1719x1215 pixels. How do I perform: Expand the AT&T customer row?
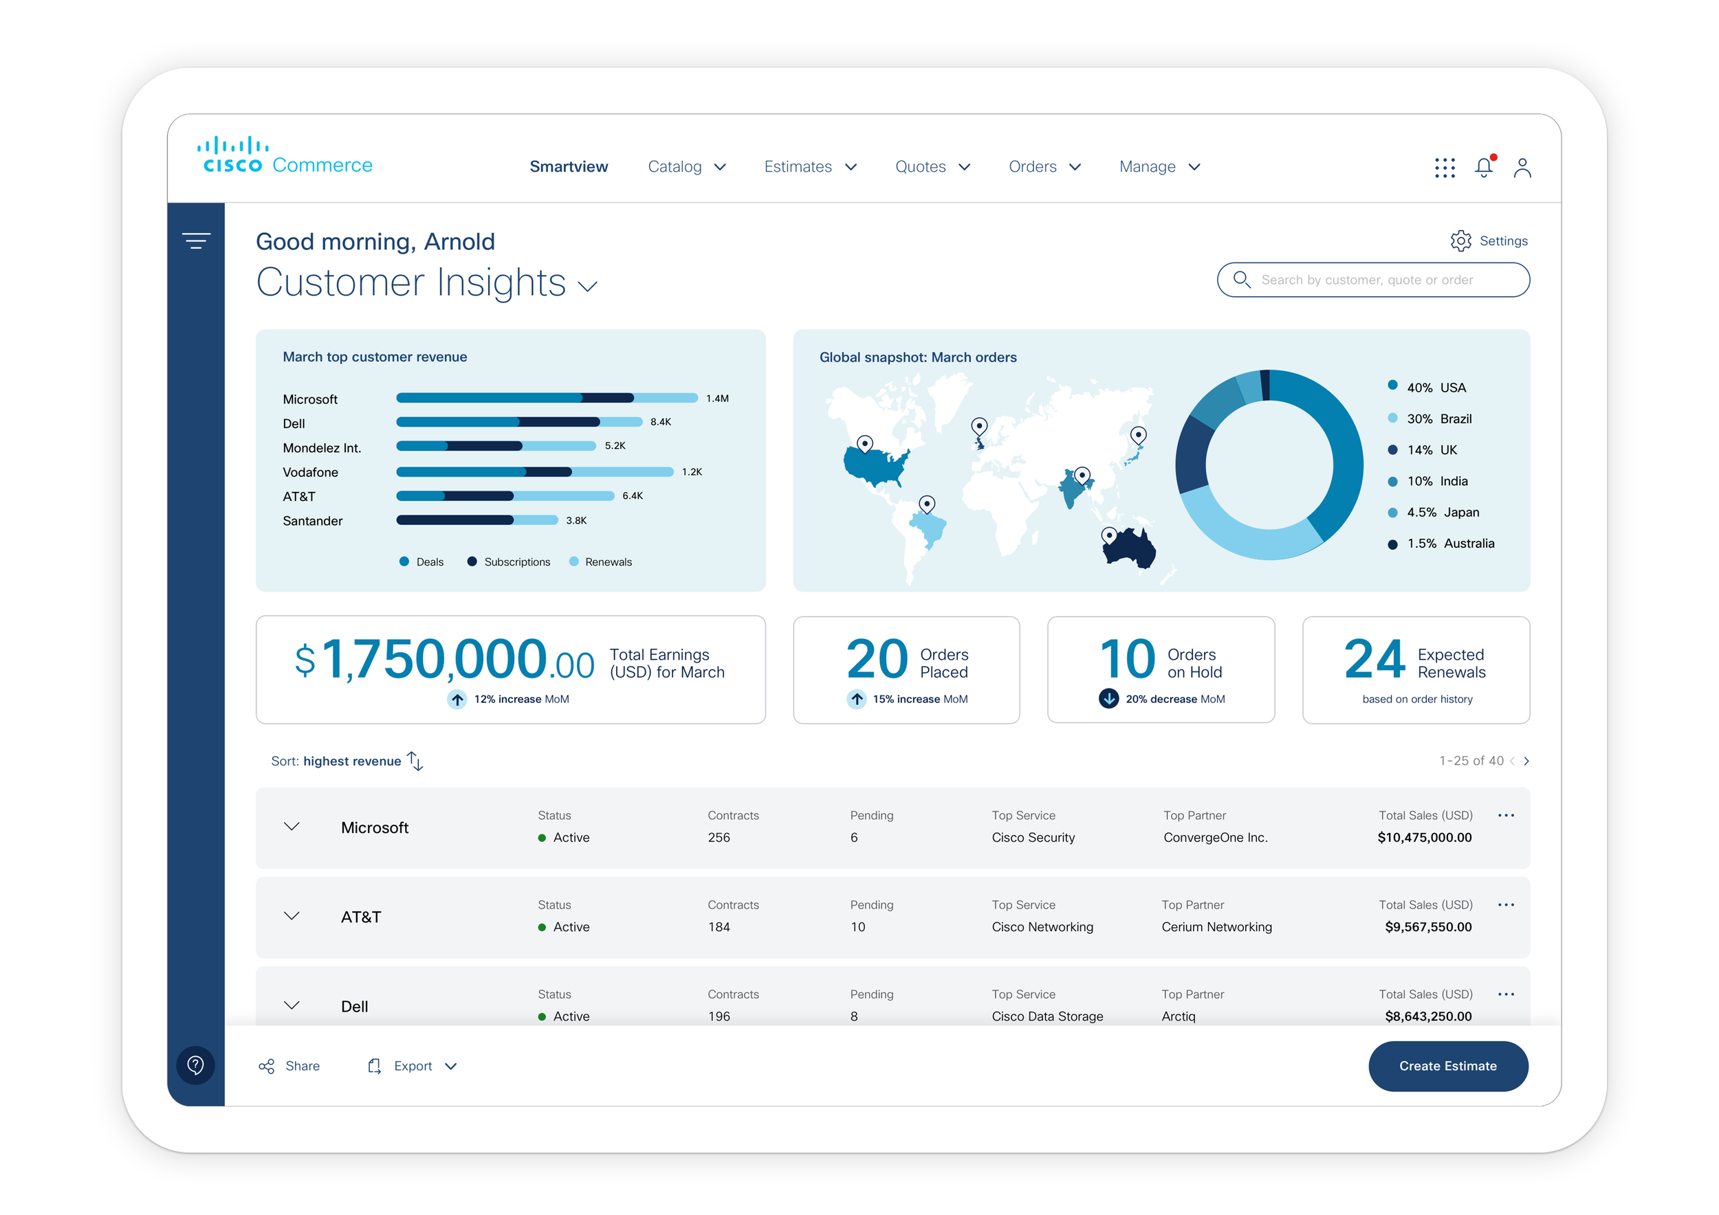[x=292, y=916]
